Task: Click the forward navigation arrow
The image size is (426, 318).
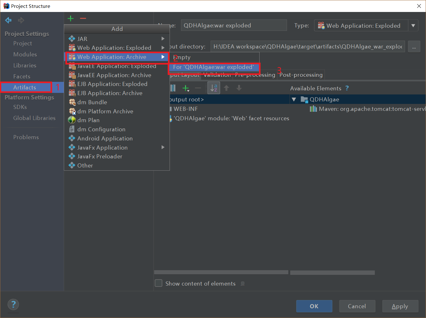Action: (x=21, y=20)
